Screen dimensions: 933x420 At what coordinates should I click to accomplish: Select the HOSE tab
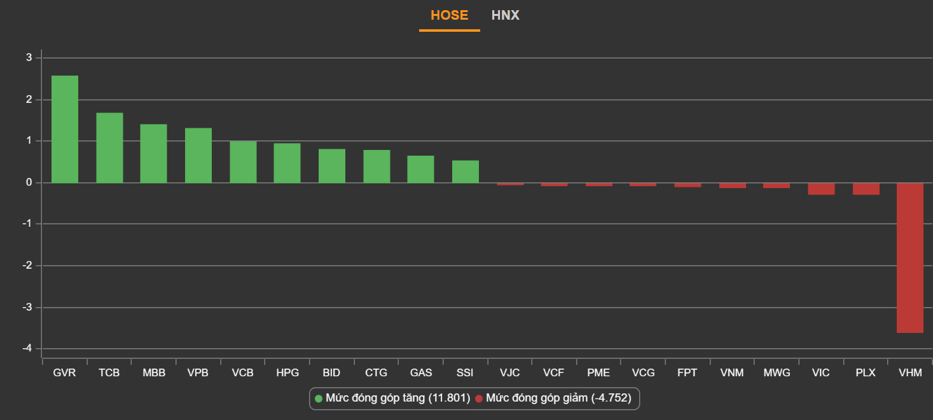point(449,15)
